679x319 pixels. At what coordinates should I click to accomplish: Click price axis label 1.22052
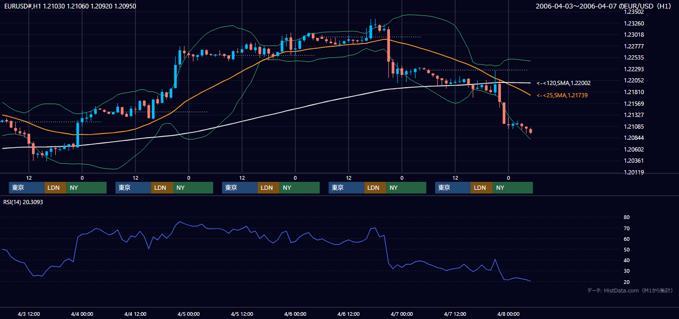pos(634,80)
